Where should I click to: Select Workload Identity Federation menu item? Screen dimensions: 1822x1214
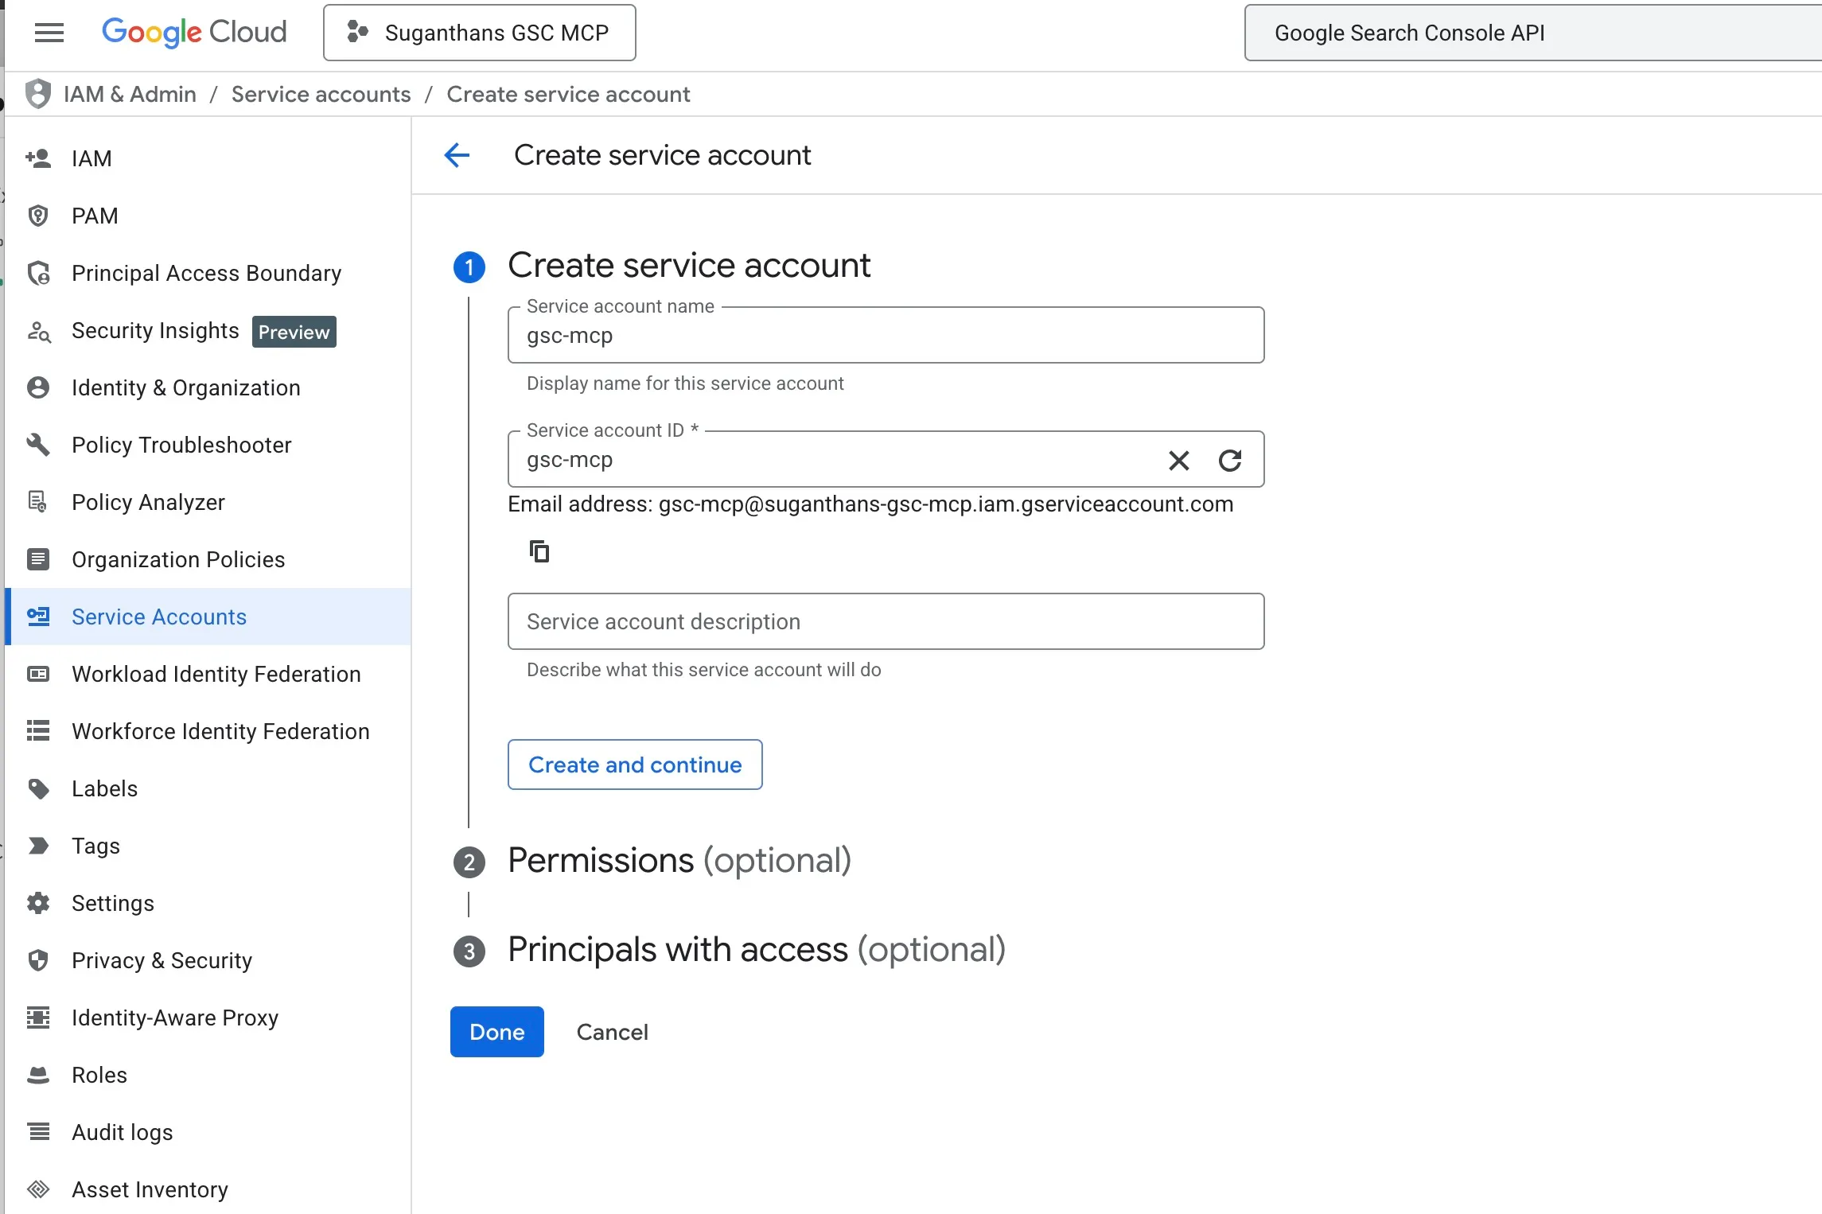216,674
